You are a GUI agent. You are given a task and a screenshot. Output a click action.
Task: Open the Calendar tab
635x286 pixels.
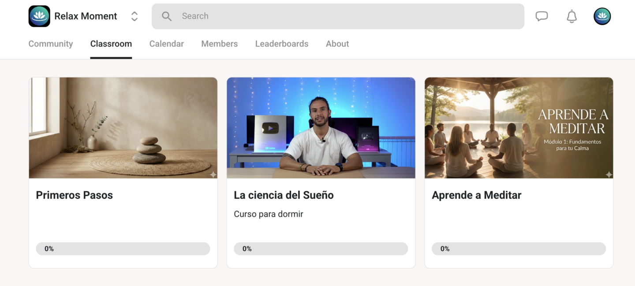click(167, 44)
